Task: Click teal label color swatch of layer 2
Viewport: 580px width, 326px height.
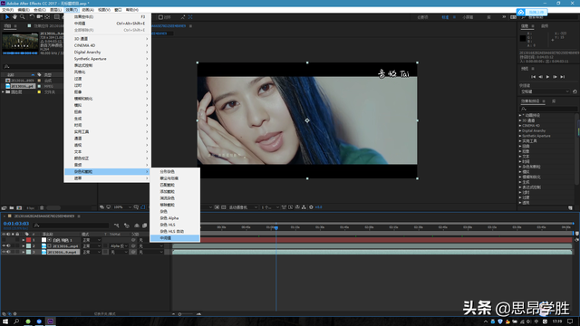Action: (28, 245)
